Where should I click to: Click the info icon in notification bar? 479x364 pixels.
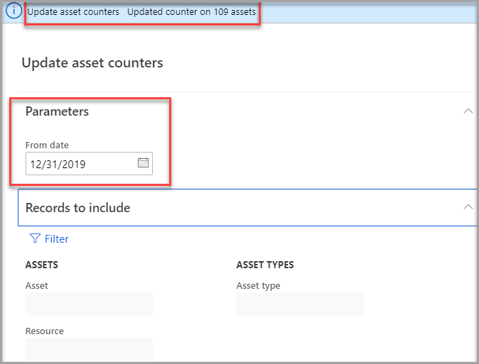[x=14, y=11]
